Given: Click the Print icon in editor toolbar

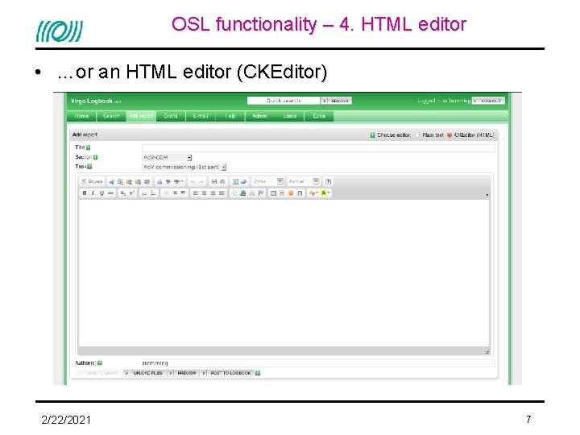Looking at the screenshot, I should 159,181.
